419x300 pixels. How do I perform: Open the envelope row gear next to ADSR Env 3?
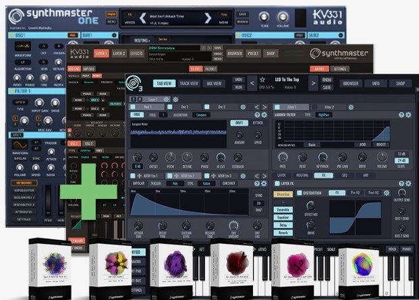(x=243, y=176)
